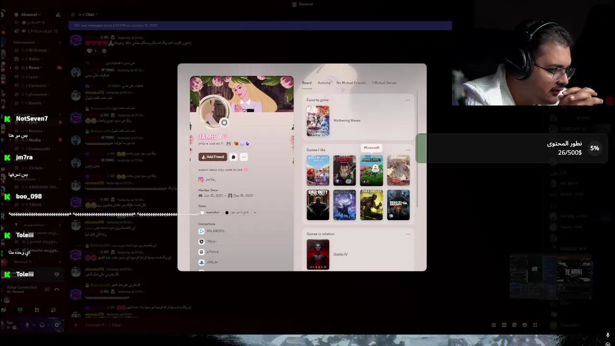The width and height of the screenshot is (615, 346).
Task: Open the Favorite game widget options menu
Action: point(407,100)
